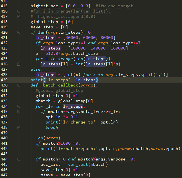
Task: Place cursor in 'global_step[0]+=1' statement
Action: [x=57, y=96]
